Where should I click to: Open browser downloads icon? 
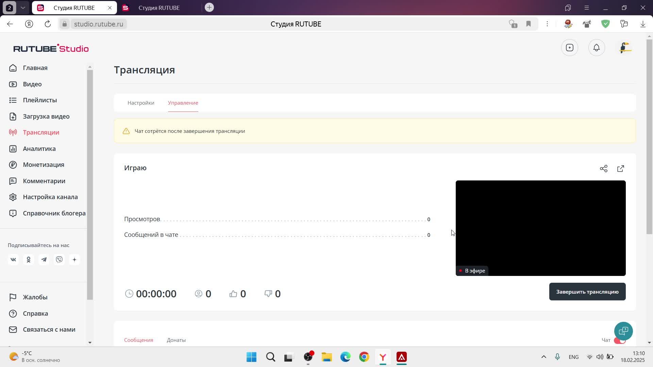[643, 24]
